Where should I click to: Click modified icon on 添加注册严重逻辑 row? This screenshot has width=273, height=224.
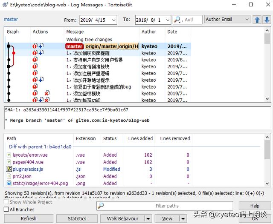35,73
